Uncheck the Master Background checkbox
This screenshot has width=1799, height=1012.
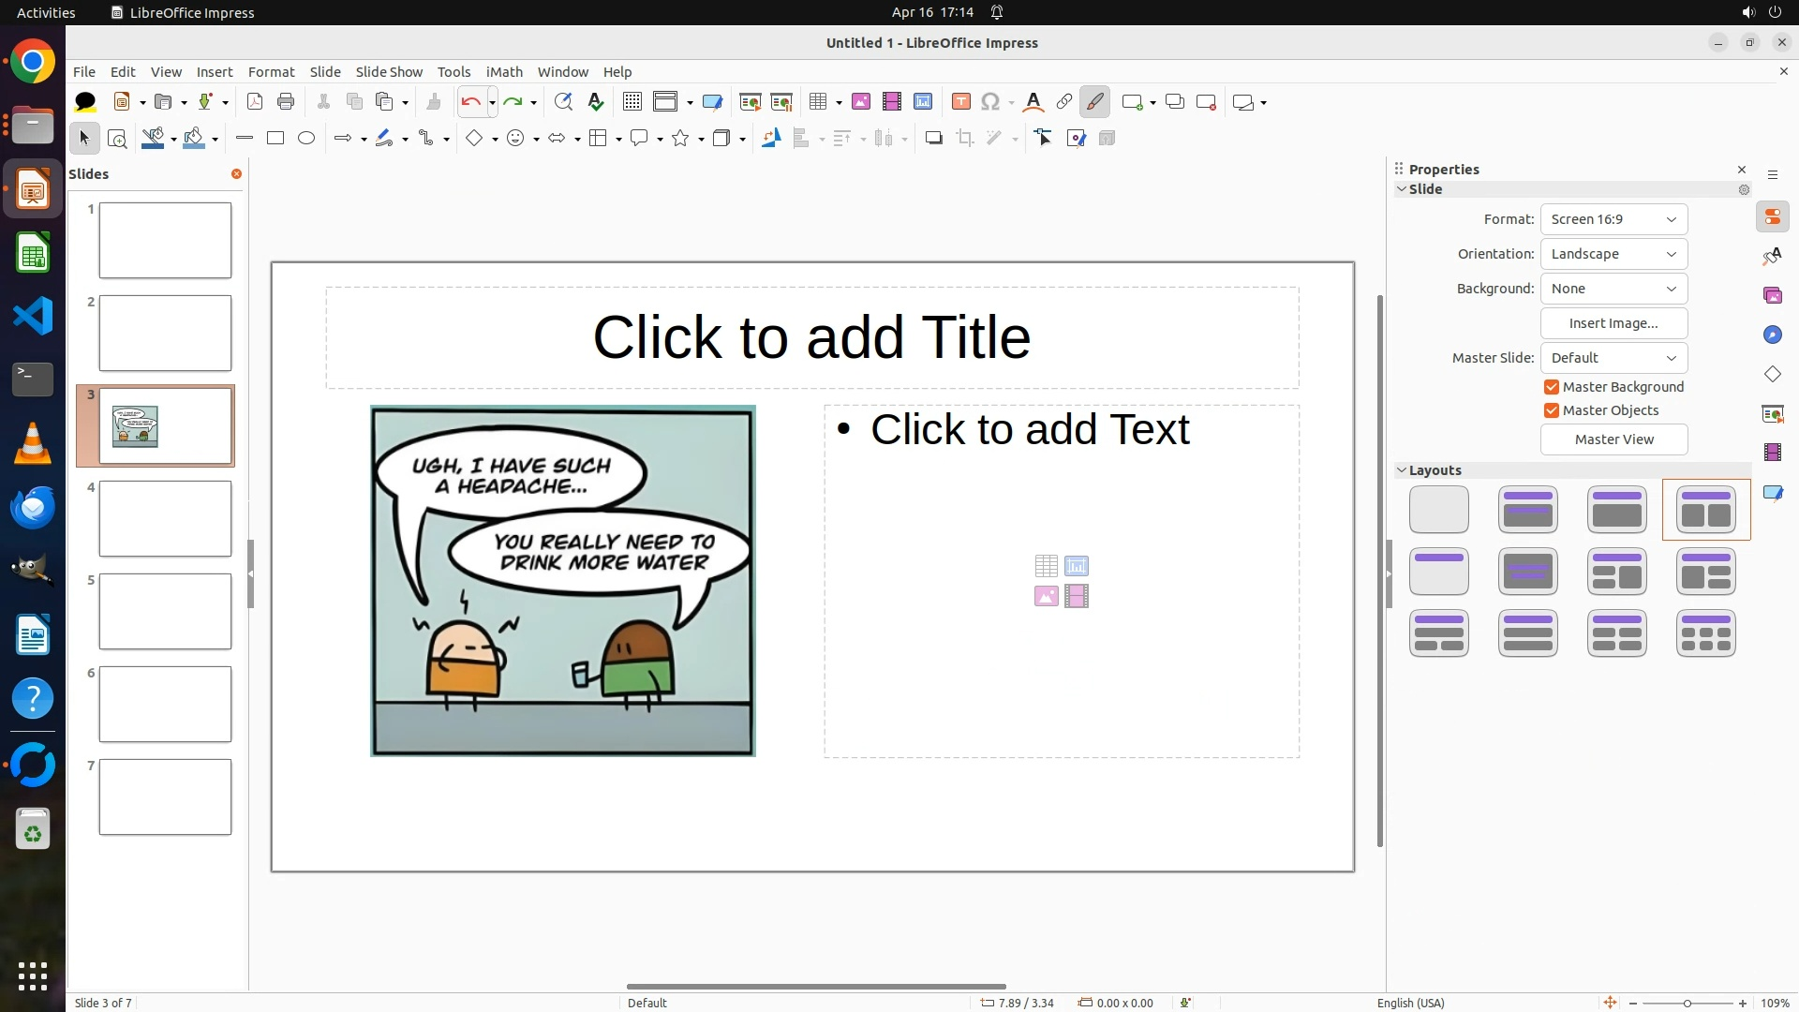[x=1552, y=387]
